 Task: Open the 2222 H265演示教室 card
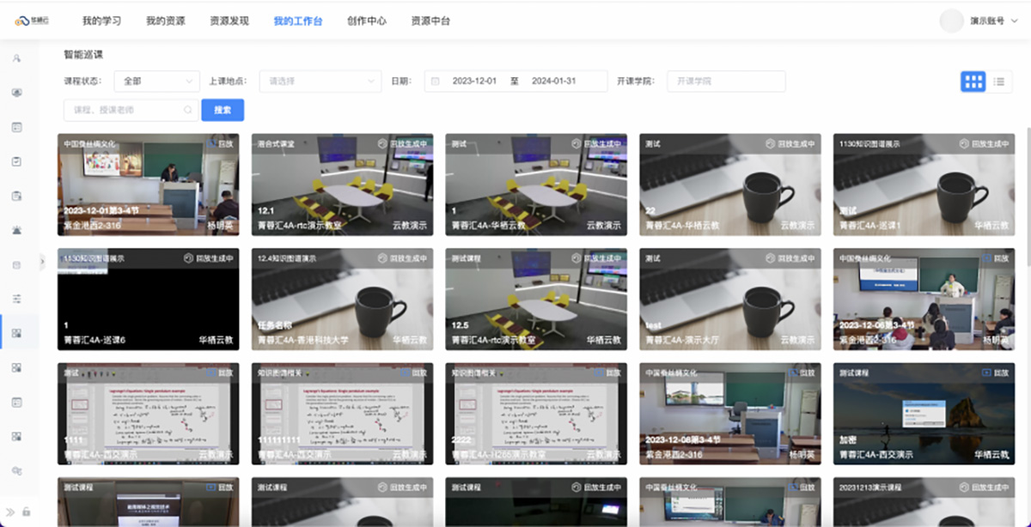pos(536,414)
